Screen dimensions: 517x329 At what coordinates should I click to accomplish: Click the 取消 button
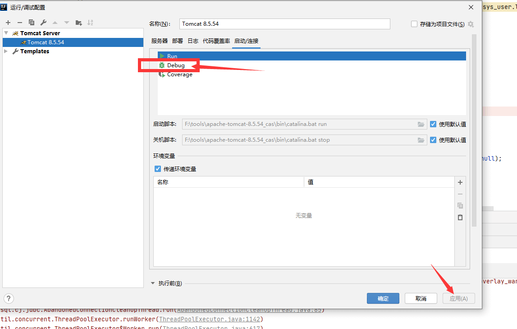tap(421, 298)
